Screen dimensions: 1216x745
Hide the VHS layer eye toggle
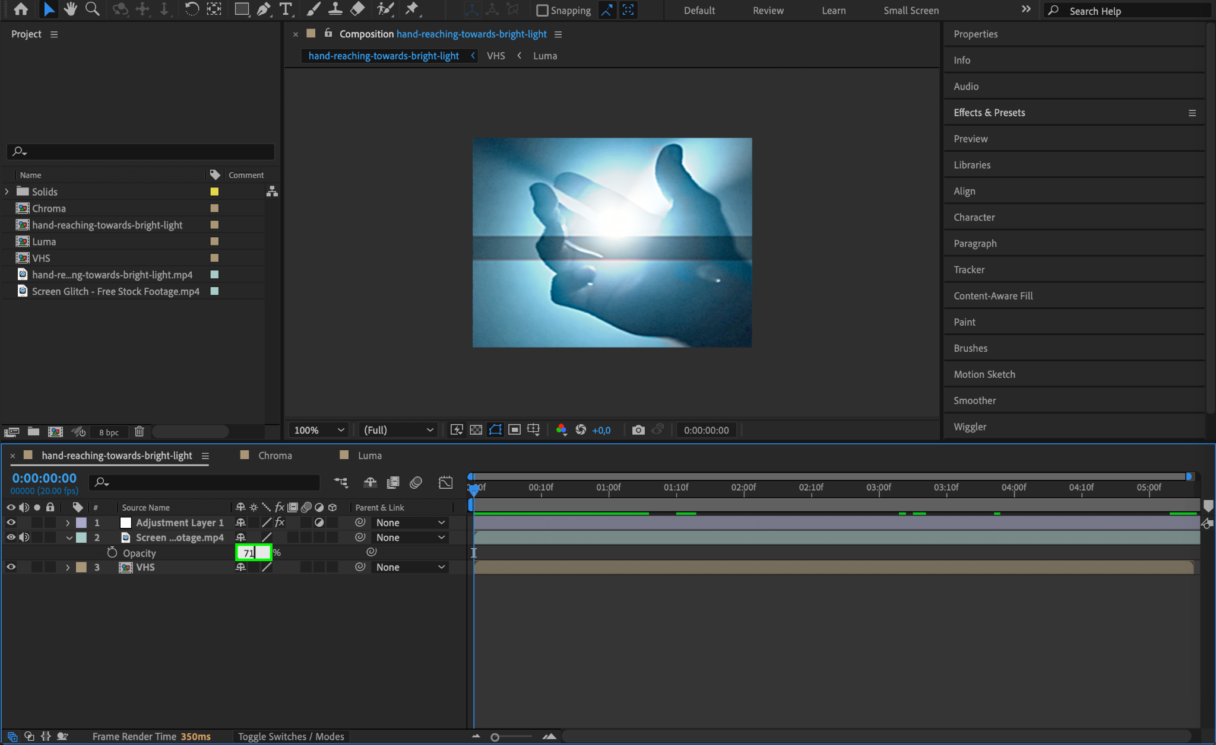(x=11, y=567)
